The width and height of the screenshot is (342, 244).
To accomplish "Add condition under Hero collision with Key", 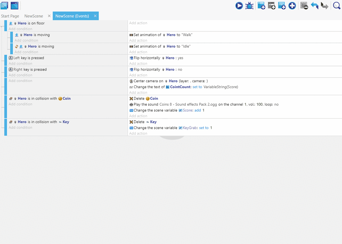I will coord(20,127).
